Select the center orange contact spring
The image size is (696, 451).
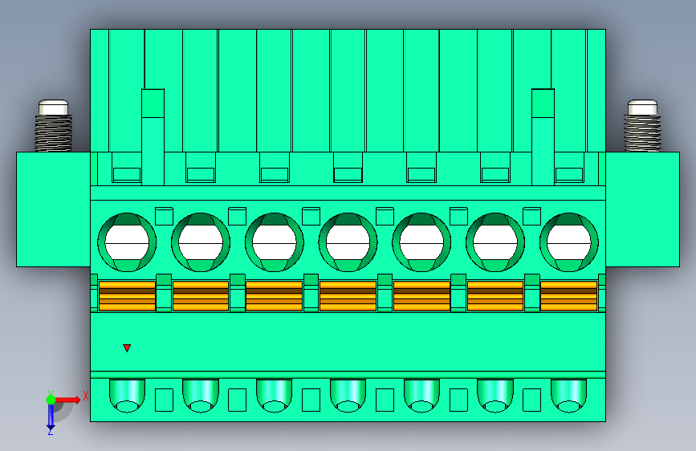point(348,295)
